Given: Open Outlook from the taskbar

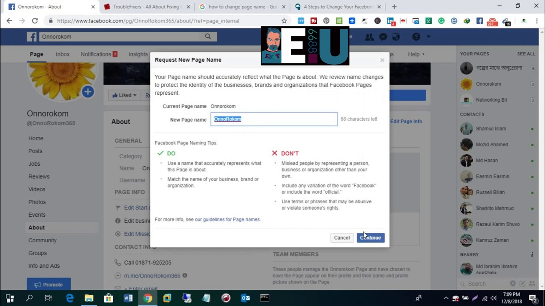Looking at the screenshot, I should 245,298.
